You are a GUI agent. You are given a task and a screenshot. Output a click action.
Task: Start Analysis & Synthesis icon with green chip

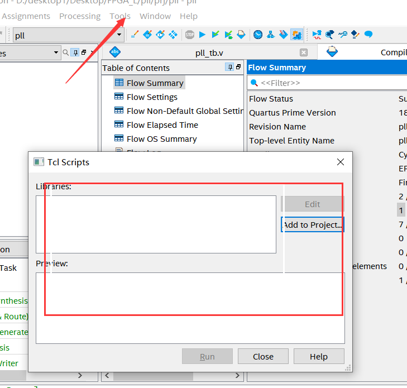point(228,35)
